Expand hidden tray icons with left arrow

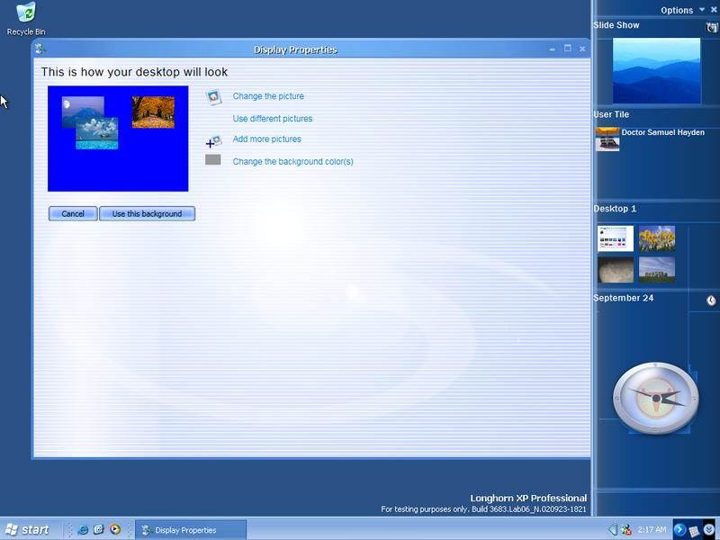[613, 529]
